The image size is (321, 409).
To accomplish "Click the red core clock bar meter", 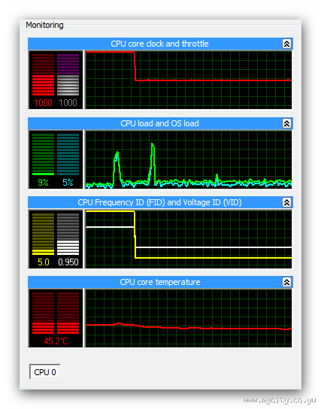I will click(x=44, y=75).
